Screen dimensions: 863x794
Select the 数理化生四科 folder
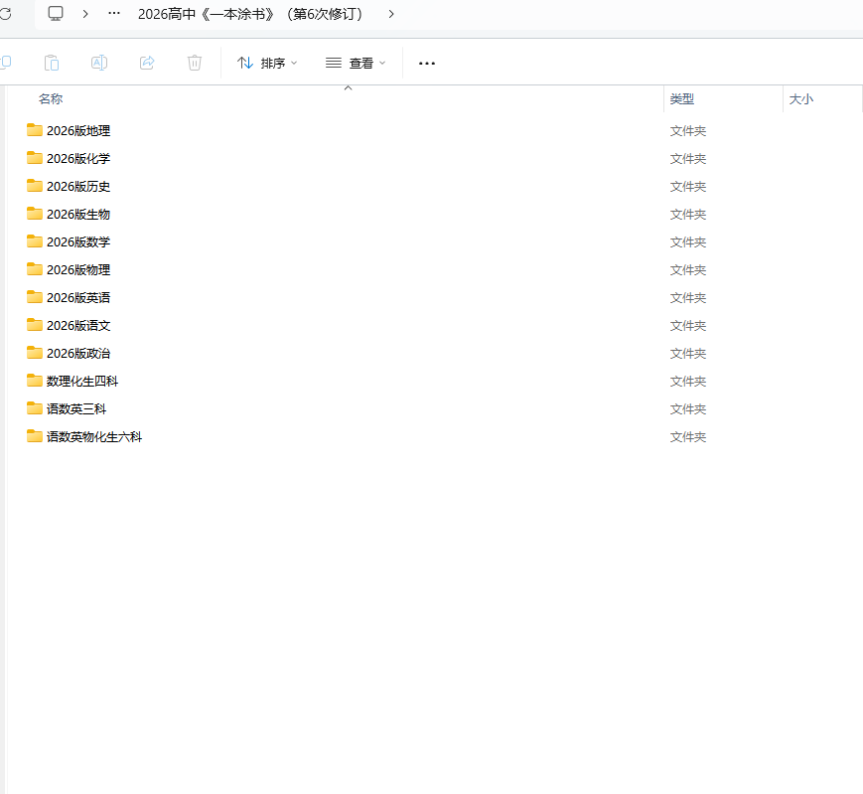point(82,381)
